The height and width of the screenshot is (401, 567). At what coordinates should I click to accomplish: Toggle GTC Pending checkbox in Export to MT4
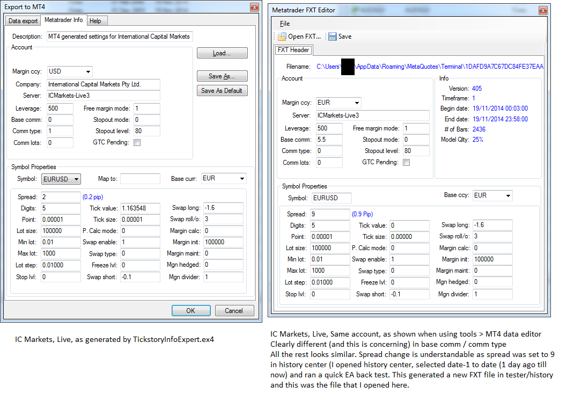137,143
